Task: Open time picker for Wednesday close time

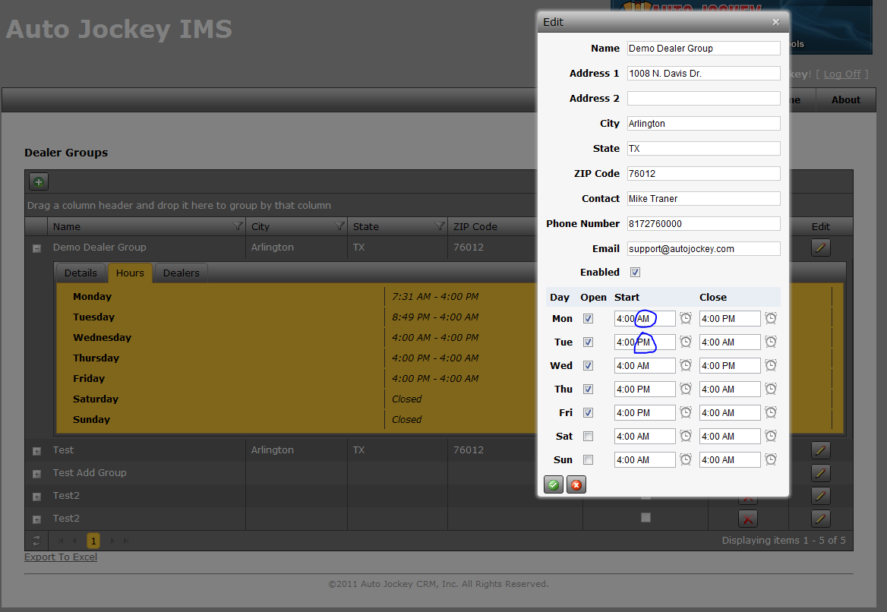Action: coord(771,365)
